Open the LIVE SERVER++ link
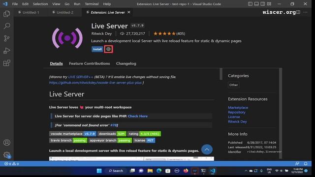The width and height of the screenshot is (315, 177). tap(81, 77)
